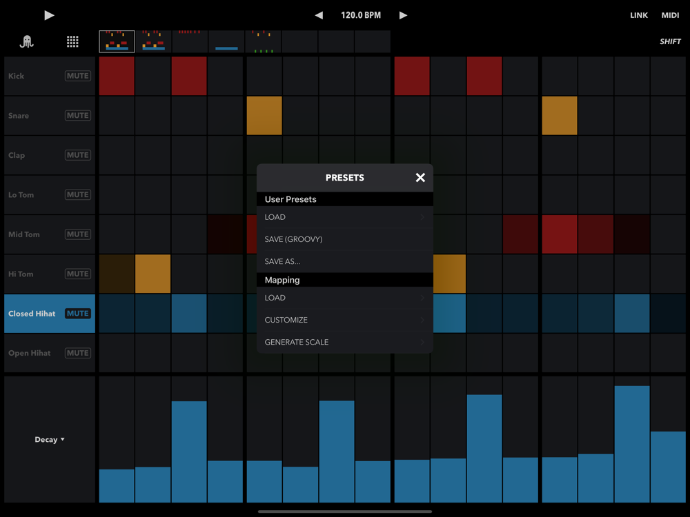Open the Decay parameter dropdown
Screen dimensions: 690x517
click(50, 440)
